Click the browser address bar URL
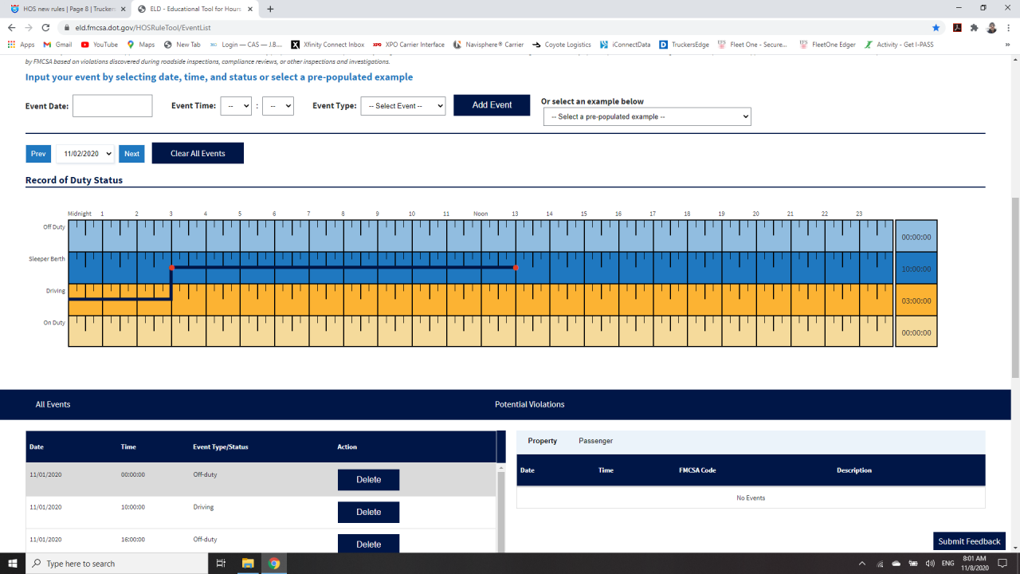The width and height of the screenshot is (1020, 574). pos(143,27)
